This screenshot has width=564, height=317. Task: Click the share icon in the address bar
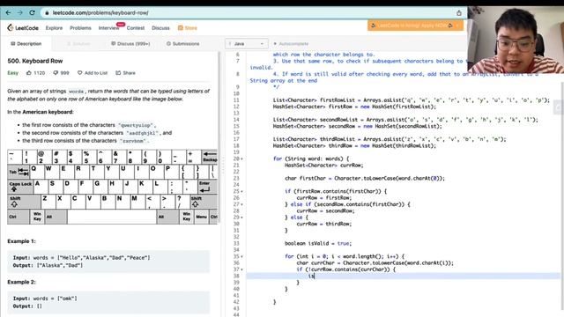coord(459,12)
